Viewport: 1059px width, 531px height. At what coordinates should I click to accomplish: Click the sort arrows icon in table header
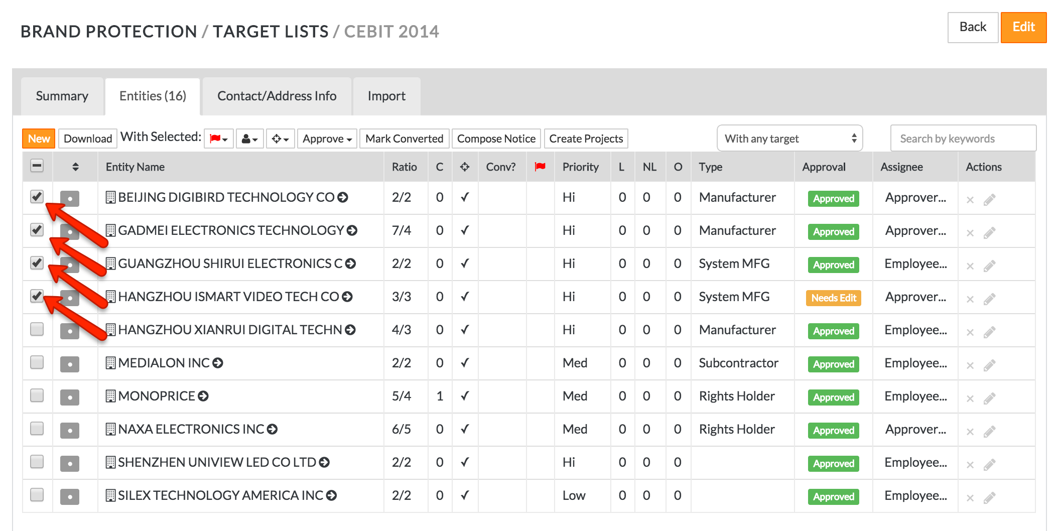75,167
